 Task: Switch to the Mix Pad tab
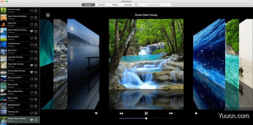[102, 5]
